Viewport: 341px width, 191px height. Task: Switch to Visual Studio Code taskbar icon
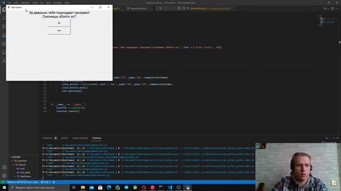click(170, 187)
